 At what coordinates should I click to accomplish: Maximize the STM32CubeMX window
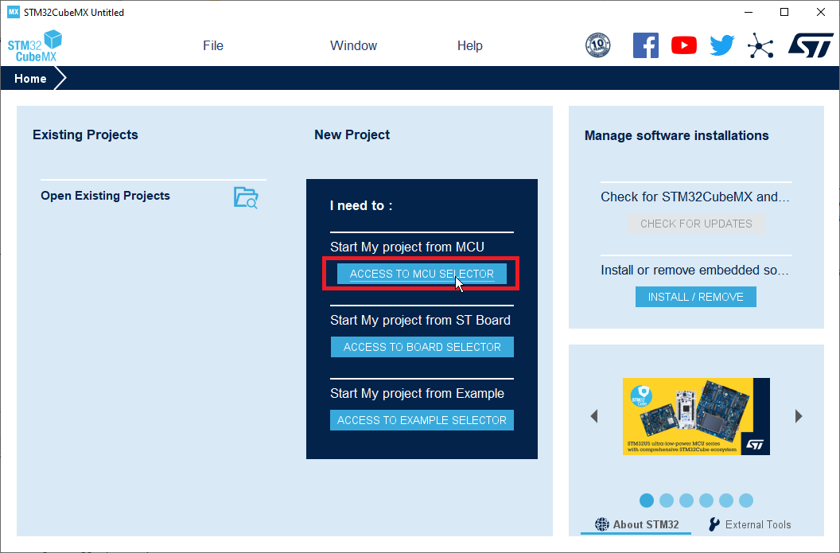[x=784, y=12]
